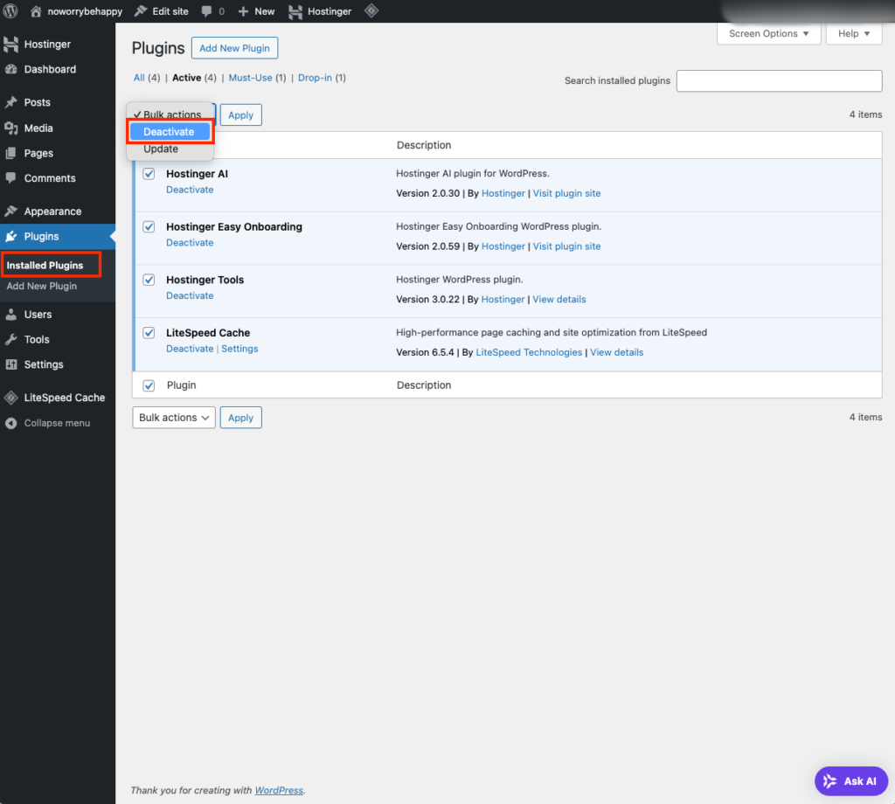This screenshot has width=895, height=804.
Task: Open LiteSpeed Cache Settings link
Action: [239, 349]
